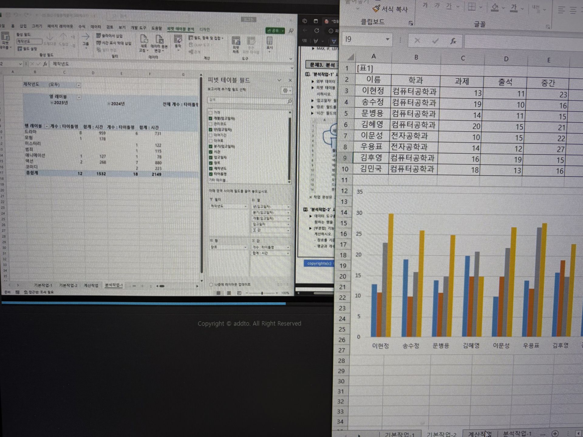Uncheck the 개월(입고일자) field checkbox

coord(210,118)
